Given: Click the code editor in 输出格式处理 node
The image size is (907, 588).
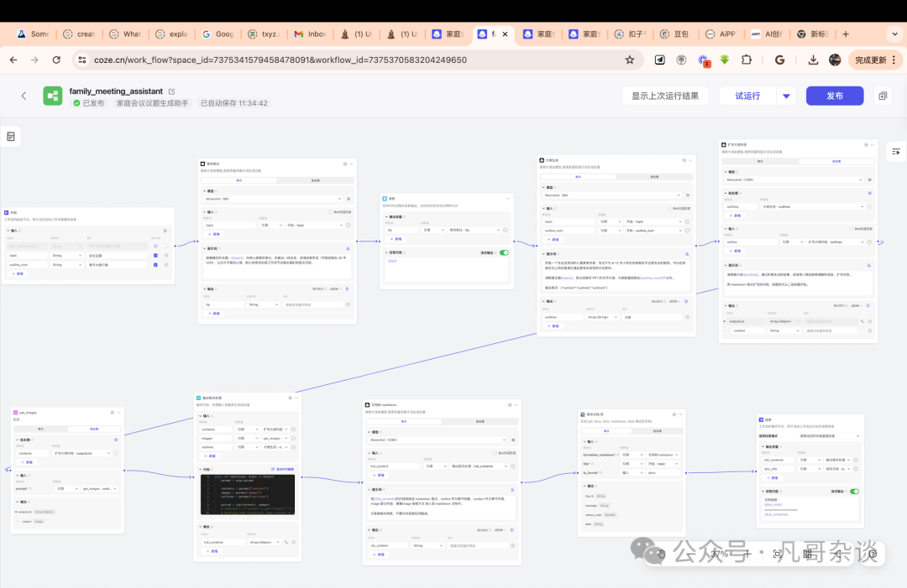Looking at the screenshot, I should 248,494.
